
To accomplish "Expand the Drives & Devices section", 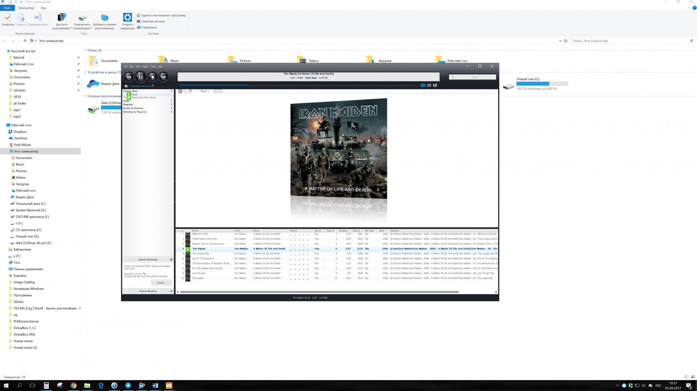I will (171, 108).
